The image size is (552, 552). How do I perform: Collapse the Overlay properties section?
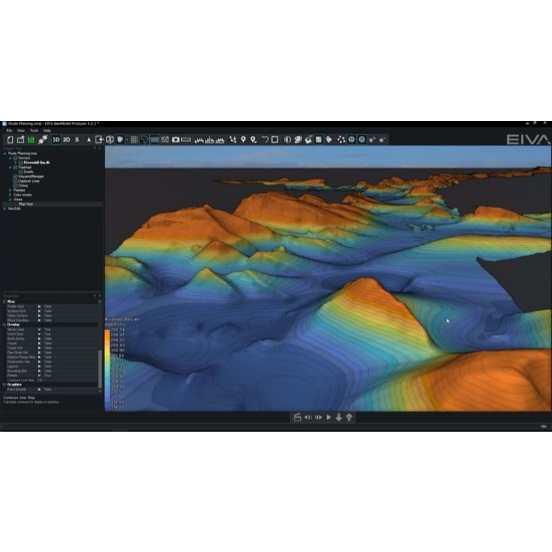click(x=4, y=325)
